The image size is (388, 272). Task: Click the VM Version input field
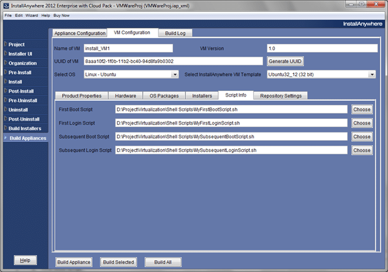[x=322, y=49]
